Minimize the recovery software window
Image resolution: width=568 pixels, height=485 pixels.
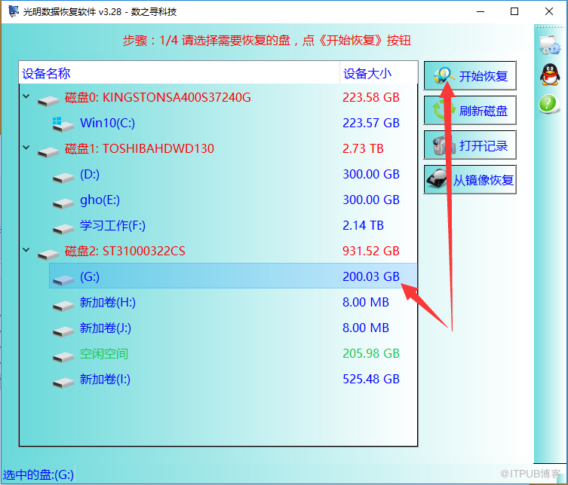point(480,11)
